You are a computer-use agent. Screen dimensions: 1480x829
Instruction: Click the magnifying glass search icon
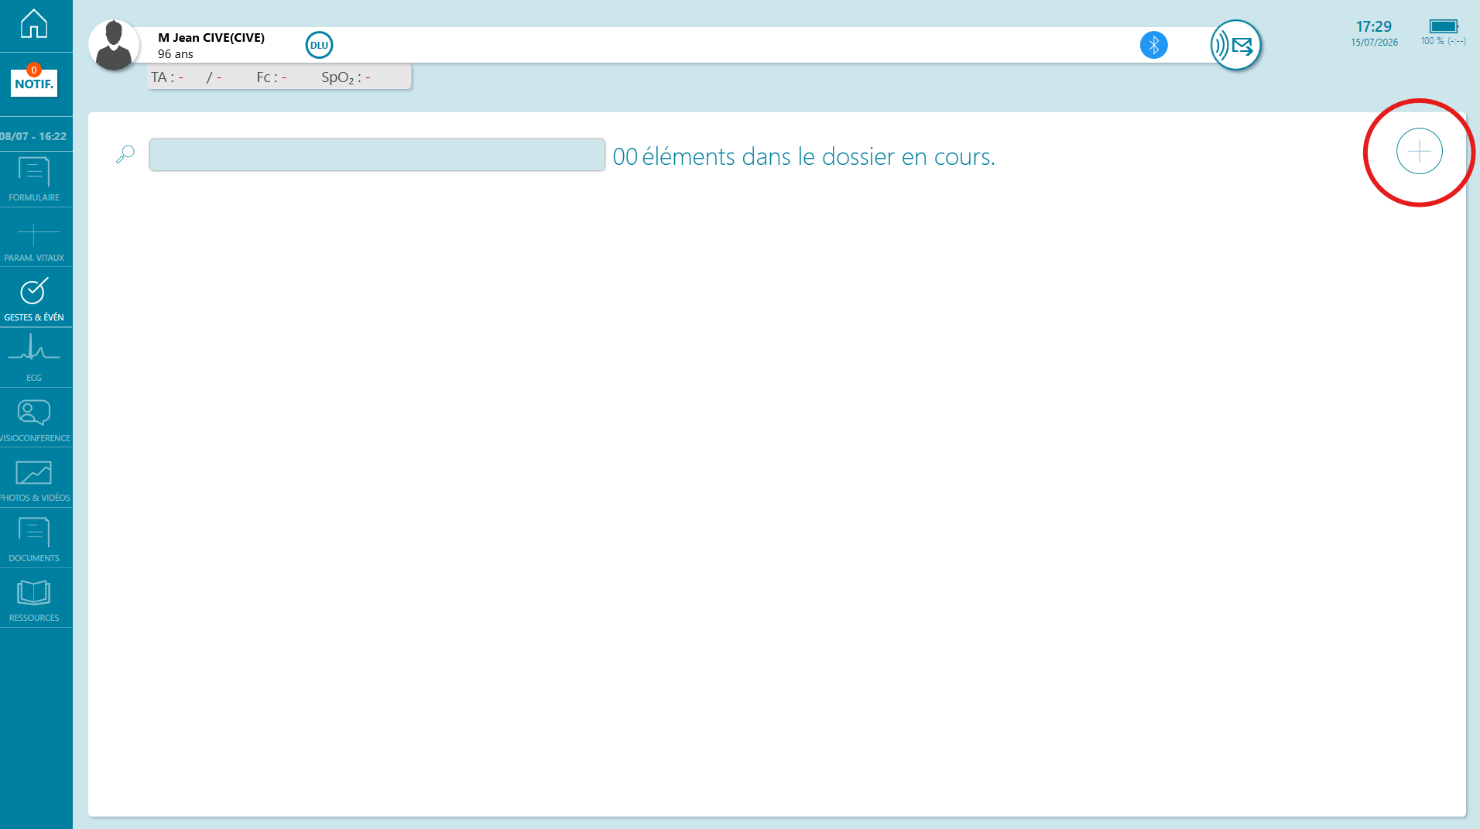pyautogui.click(x=125, y=155)
